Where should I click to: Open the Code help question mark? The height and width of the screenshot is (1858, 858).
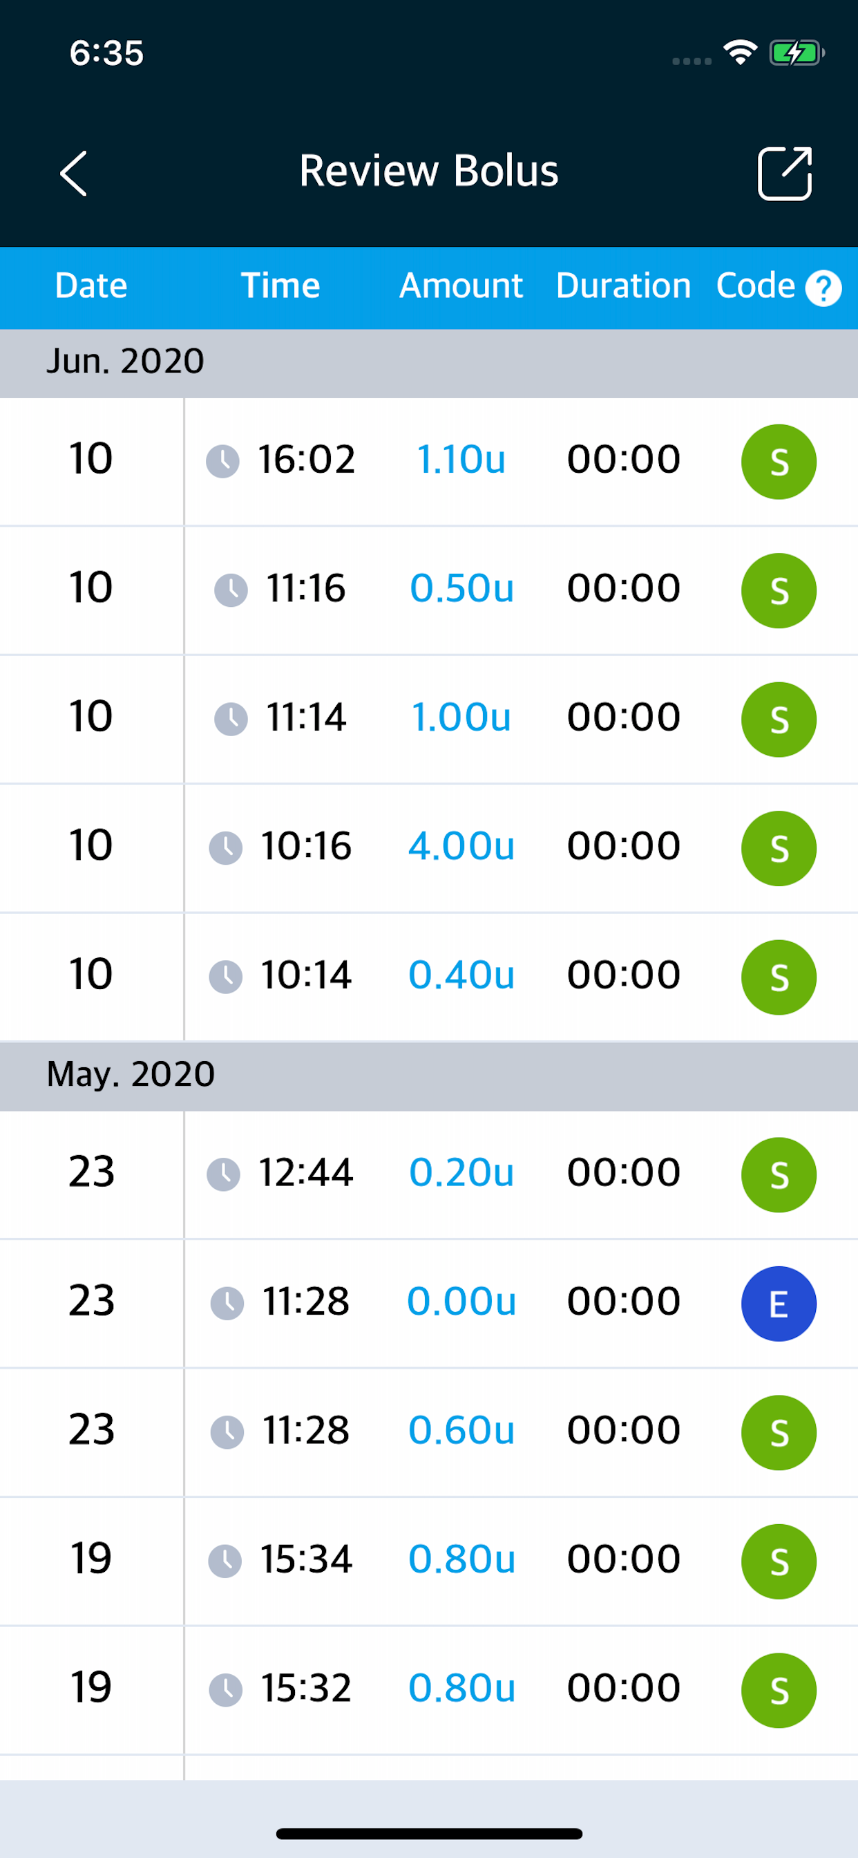(823, 288)
